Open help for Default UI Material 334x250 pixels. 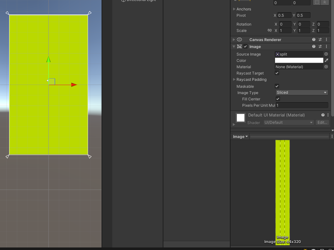click(323, 115)
